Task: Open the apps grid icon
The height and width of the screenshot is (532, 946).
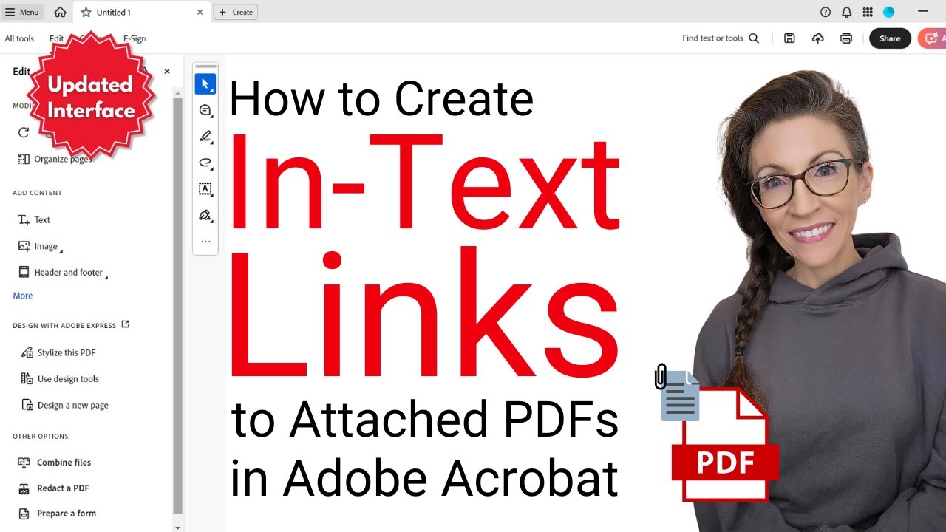Action: 868,12
